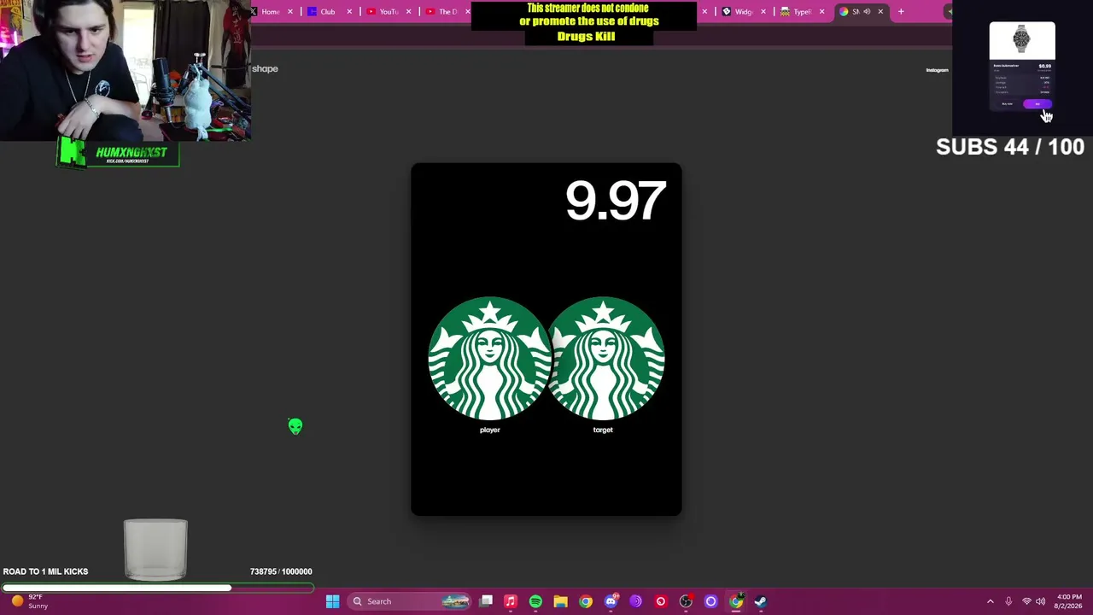Click the target Starbucks logo

[x=605, y=359]
